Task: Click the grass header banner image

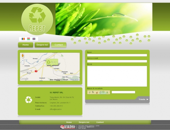Action: [104, 20]
